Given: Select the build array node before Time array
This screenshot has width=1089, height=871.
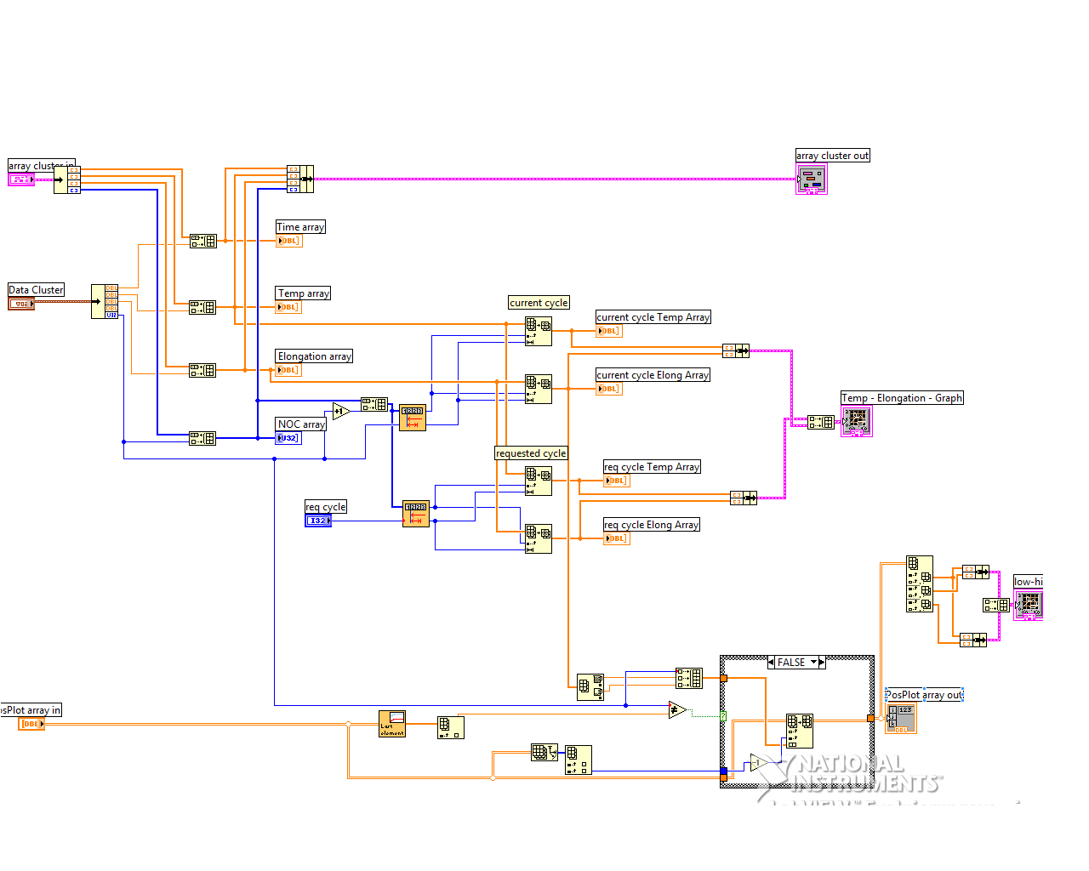Looking at the screenshot, I should click(x=202, y=241).
